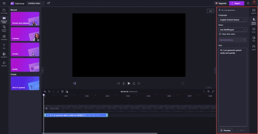The image size is (258, 134).
Task: Zoom in on the timeline
Action: [x=209, y=91]
